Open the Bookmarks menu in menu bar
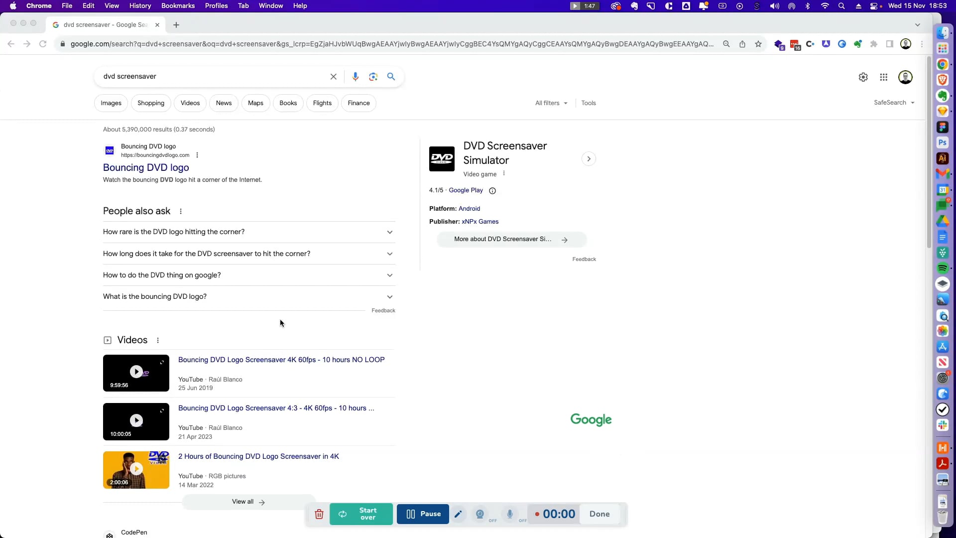 tap(177, 6)
